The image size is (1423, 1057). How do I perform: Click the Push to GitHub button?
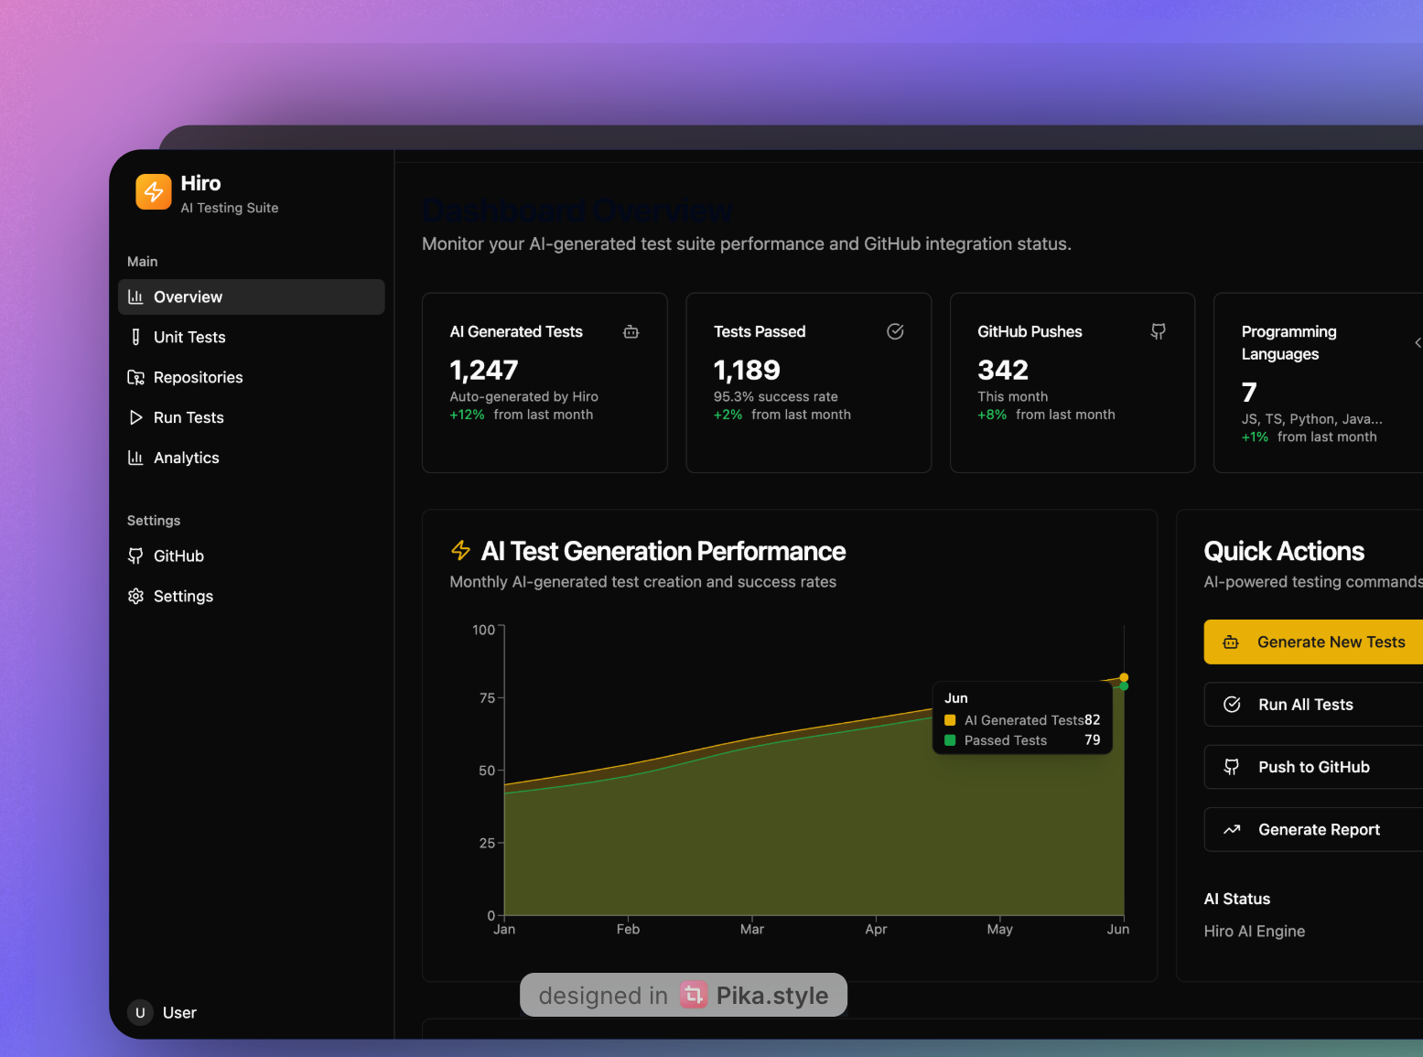pyautogui.click(x=1313, y=767)
